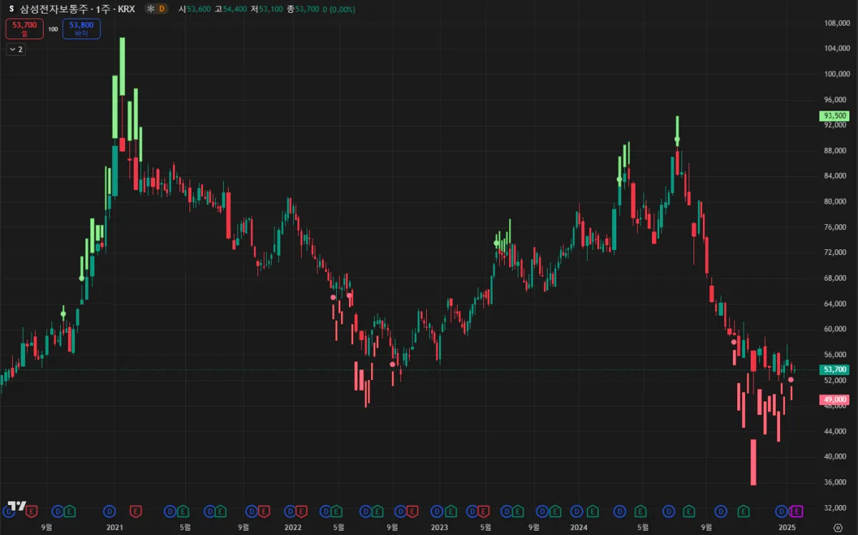This screenshot has height=535, width=858.
Task: Click the change value 0 (0.00%)
Action: (x=339, y=9)
